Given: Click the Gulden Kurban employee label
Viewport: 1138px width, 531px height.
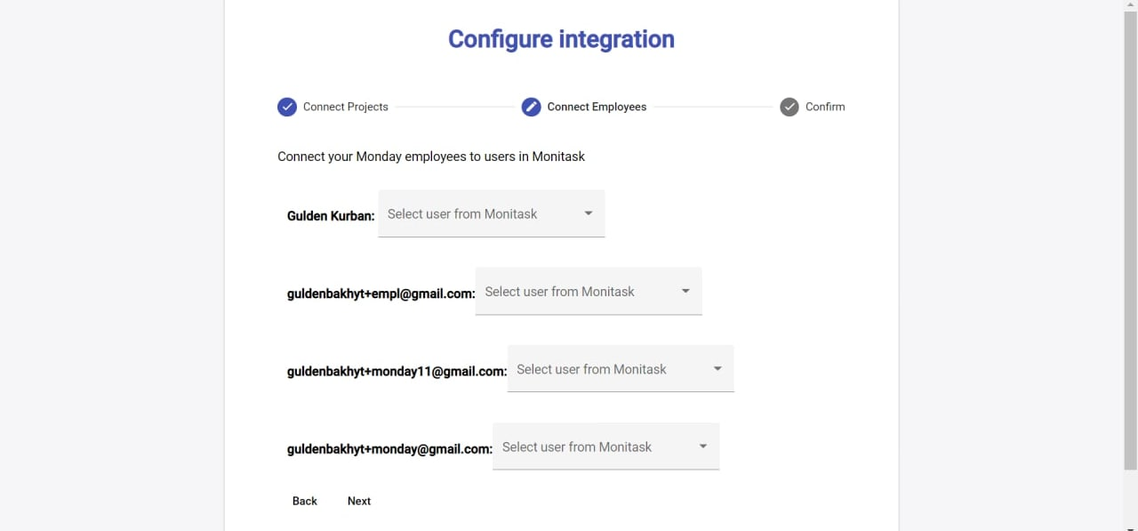Looking at the screenshot, I should 331,215.
